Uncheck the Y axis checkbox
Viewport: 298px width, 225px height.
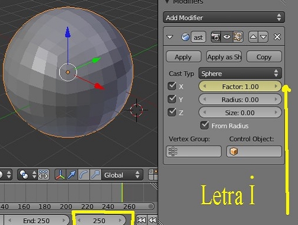point(172,99)
